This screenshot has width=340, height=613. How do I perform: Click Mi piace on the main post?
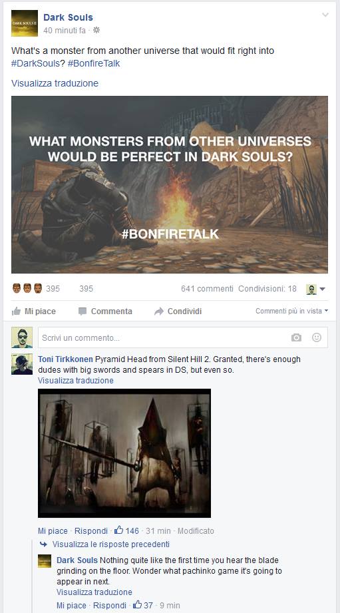(x=34, y=311)
